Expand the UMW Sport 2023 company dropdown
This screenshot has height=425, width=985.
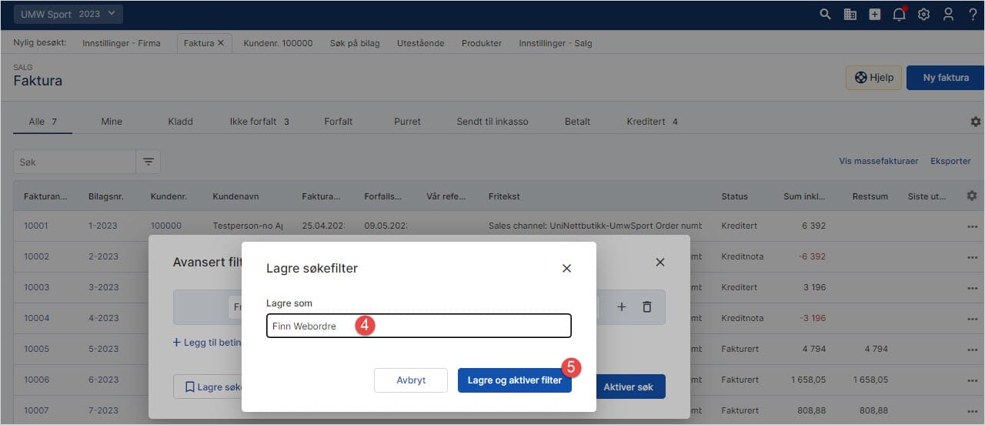pyautogui.click(x=68, y=14)
